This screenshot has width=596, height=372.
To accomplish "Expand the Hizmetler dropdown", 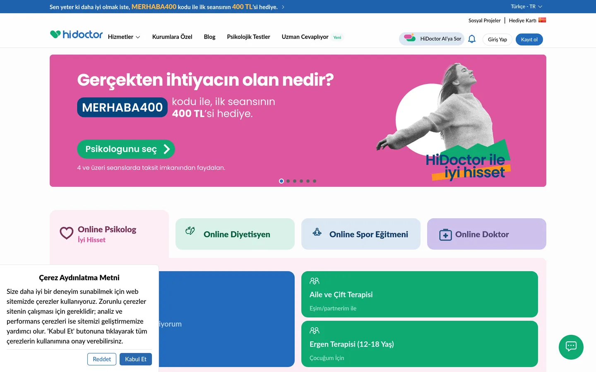I will 124,37.
